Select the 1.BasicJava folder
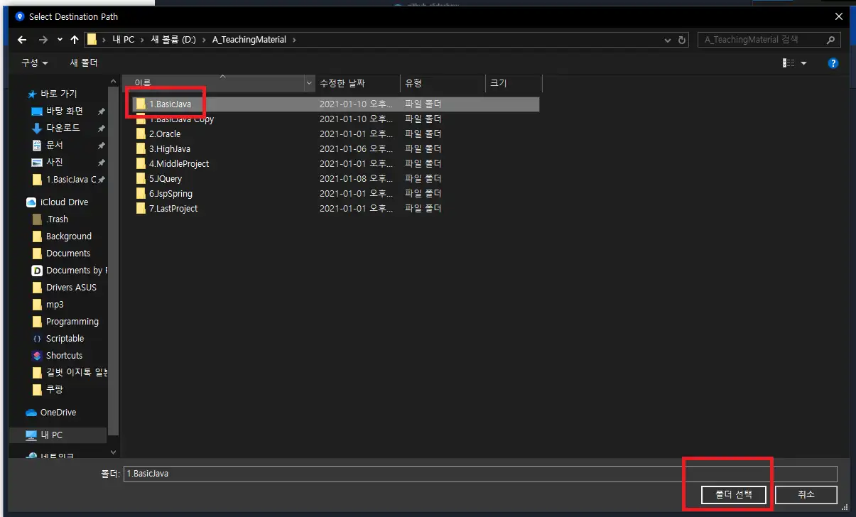Screen dimensions: 856x517 (335, 104)
